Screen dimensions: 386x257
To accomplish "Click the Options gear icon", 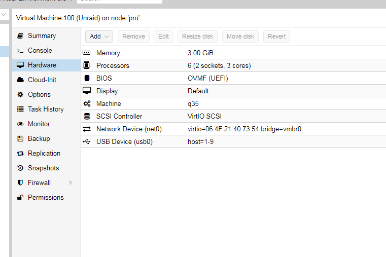I will [x=20, y=95].
